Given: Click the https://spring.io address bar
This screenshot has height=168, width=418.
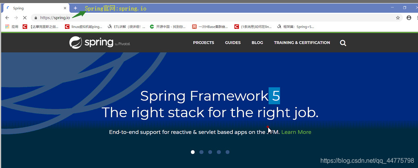Looking at the screenshot, I should pyautogui.click(x=217, y=18).
